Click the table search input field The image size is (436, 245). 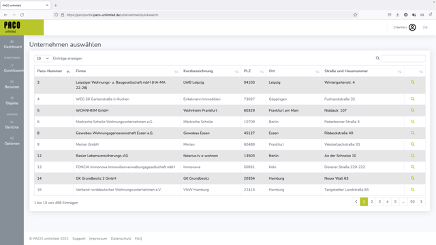(x=403, y=59)
